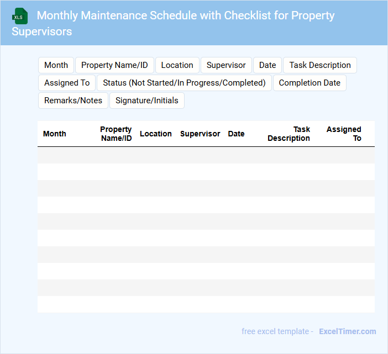The height and width of the screenshot is (354, 388).
Task: Select the Date tag
Action: pyautogui.click(x=268, y=65)
